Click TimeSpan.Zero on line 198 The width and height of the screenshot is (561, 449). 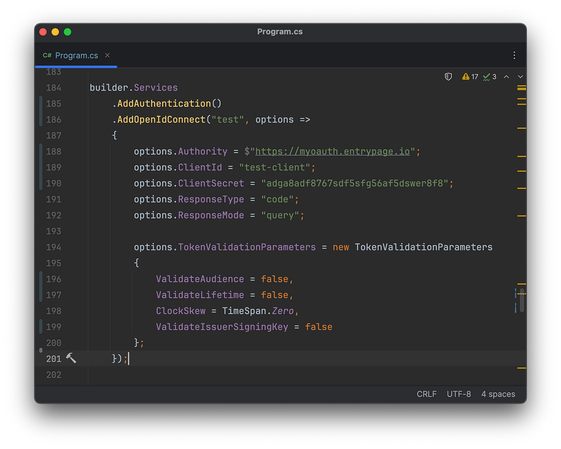[x=258, y=311]
